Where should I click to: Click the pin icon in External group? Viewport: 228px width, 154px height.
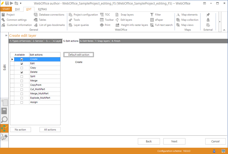tap(208, 15)
